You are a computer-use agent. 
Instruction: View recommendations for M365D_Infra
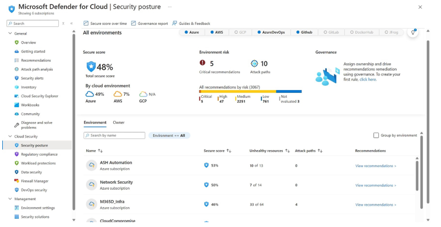376,205
